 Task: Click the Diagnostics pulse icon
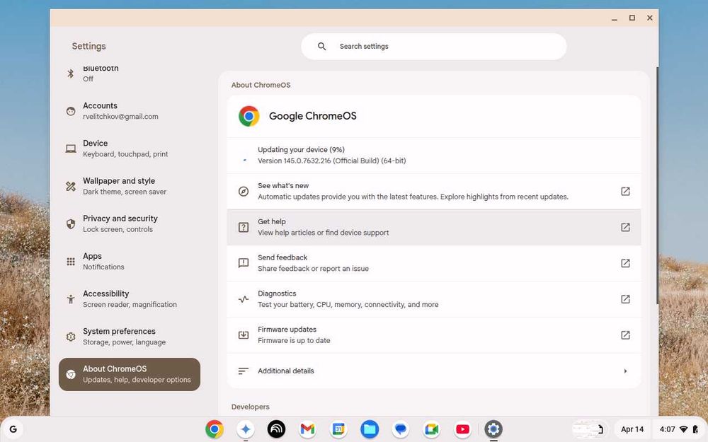pos(244,299)
